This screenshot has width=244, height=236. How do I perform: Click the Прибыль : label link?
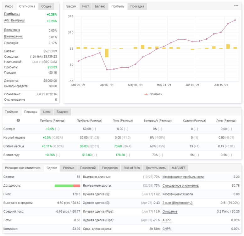coord(12,14)
